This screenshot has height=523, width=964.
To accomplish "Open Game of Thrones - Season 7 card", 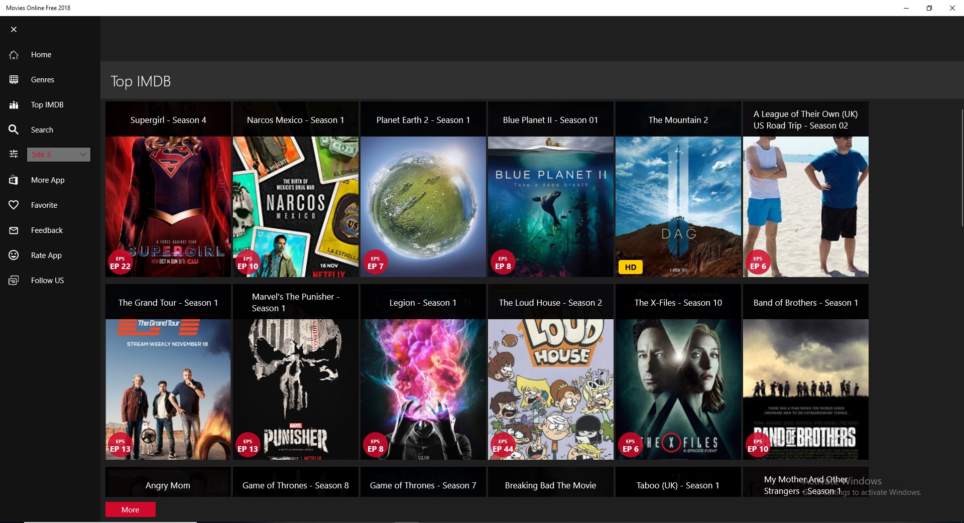I will 423,482.
